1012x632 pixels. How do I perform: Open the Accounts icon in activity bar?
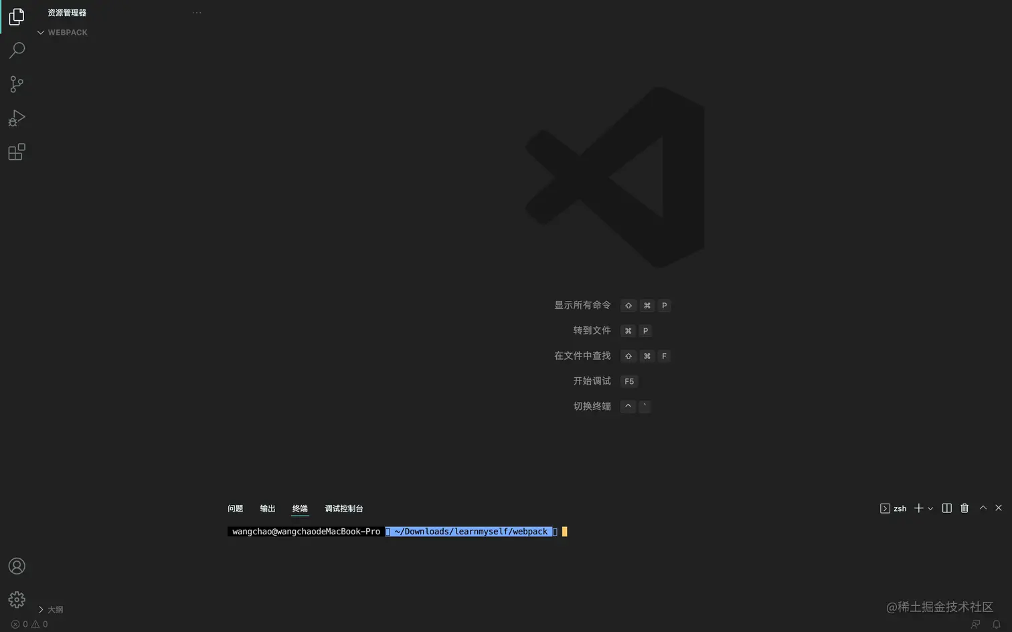tap(17, 566)
